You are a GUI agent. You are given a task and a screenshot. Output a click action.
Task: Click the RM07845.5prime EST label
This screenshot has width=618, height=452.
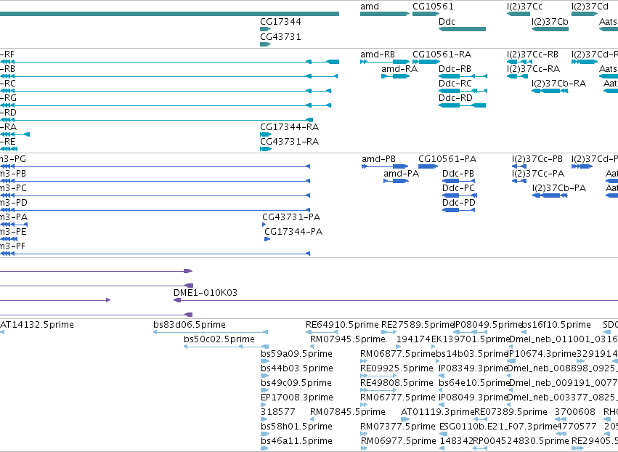(348, 412)
